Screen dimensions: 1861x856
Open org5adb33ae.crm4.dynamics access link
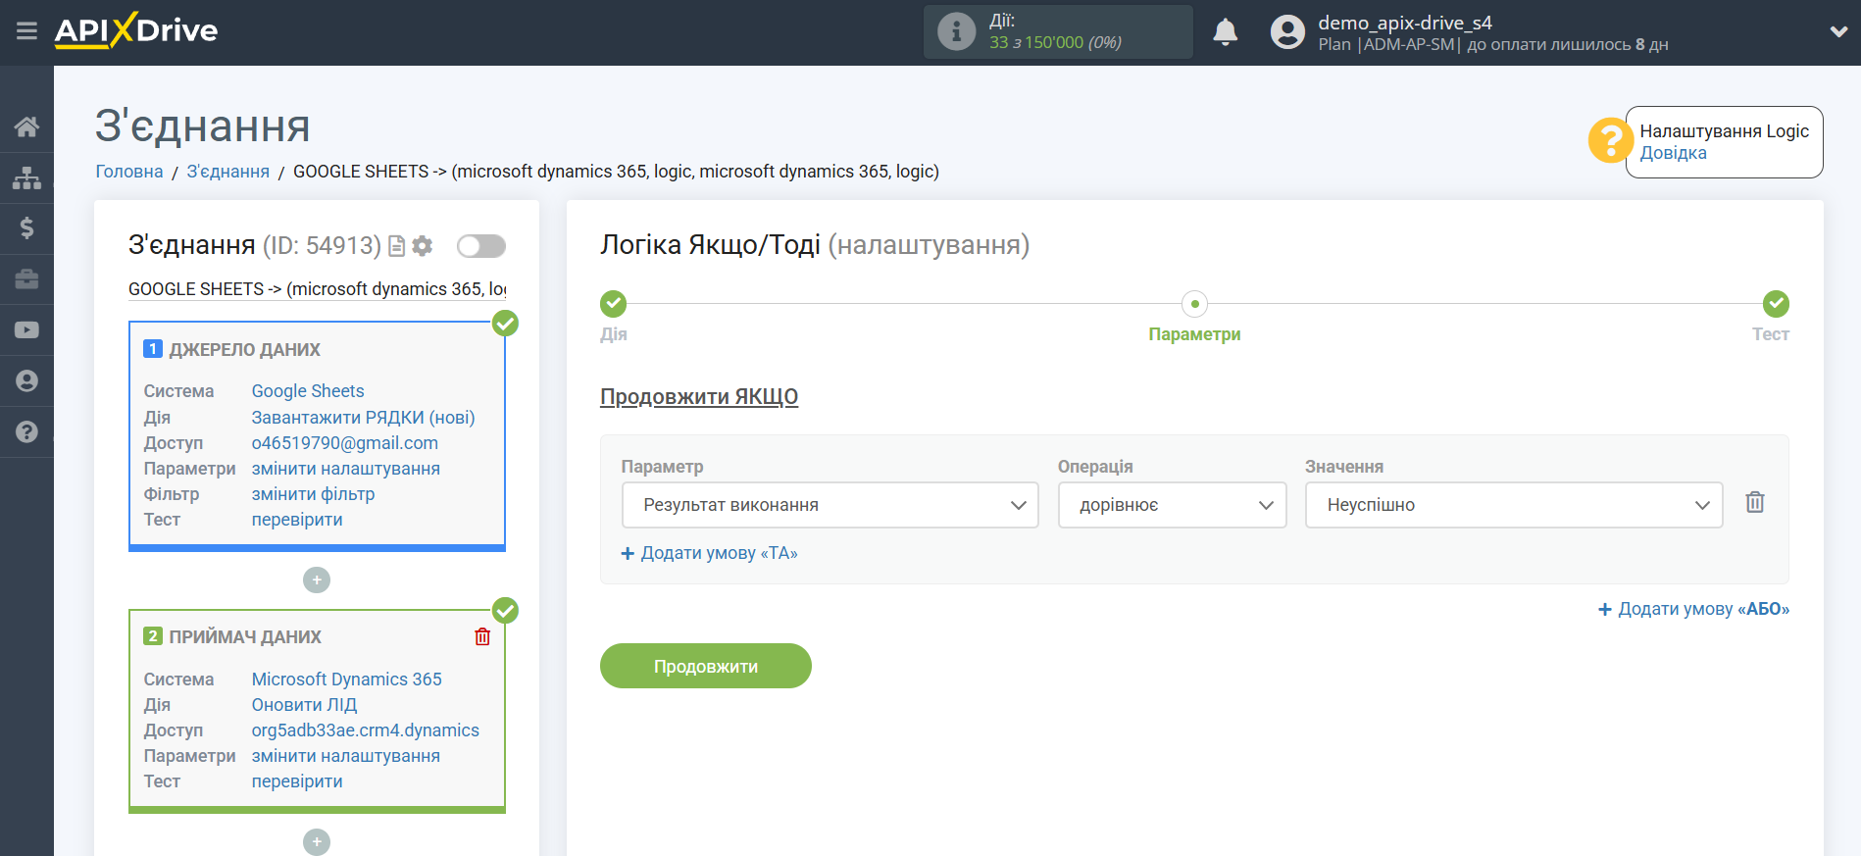[366, 730]
